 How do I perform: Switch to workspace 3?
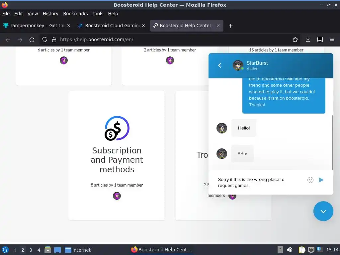pos(31,250)
